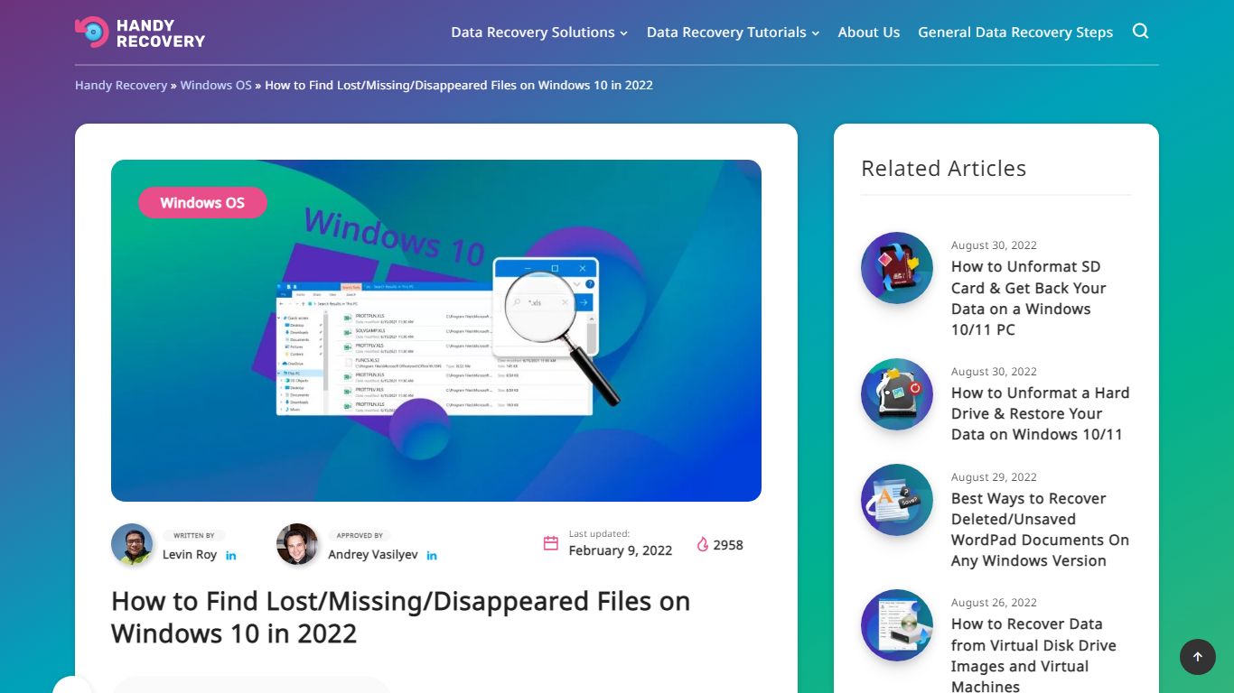The width and height of the screenshot is (1234, 693).
Task: Open How to Recover Data from Virtual Disk article
Action: 1033,655
